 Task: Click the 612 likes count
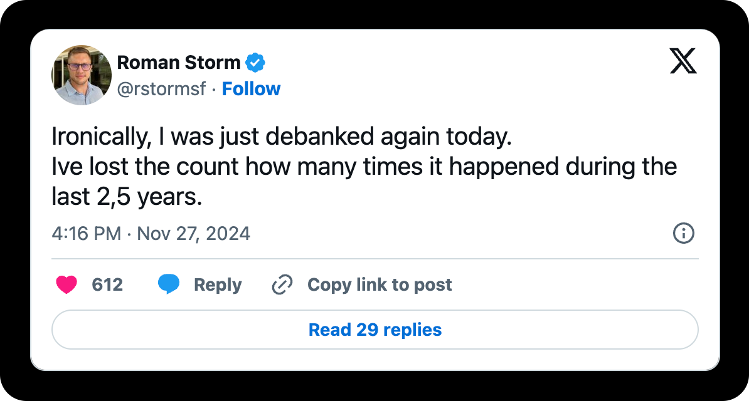107,285
